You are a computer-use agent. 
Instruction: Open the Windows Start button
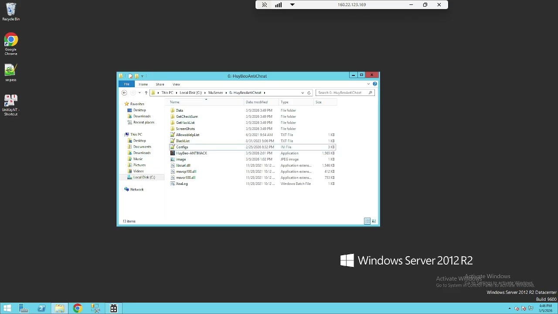point(7,308)
